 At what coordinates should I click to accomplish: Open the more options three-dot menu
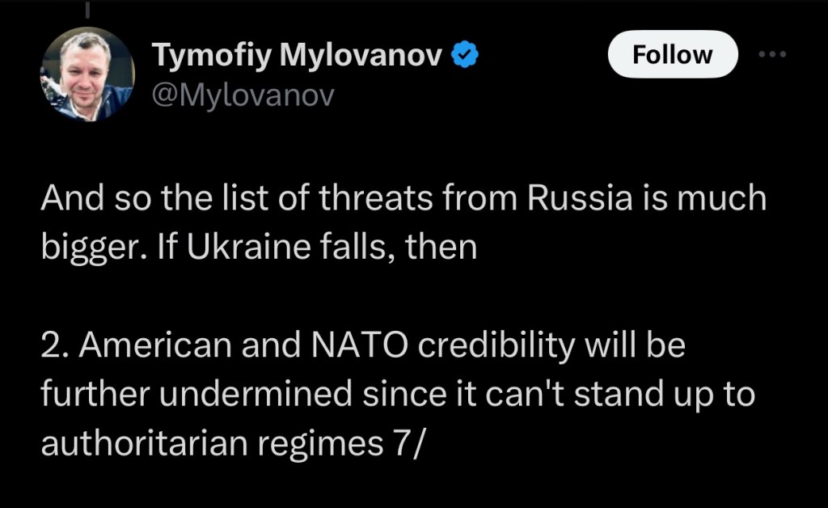click(x=771, y=54)
